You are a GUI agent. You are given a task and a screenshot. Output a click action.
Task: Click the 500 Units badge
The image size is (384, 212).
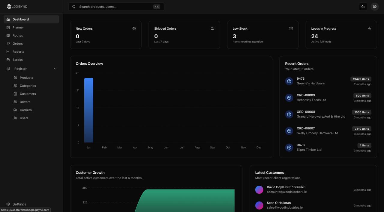(362, 96)
